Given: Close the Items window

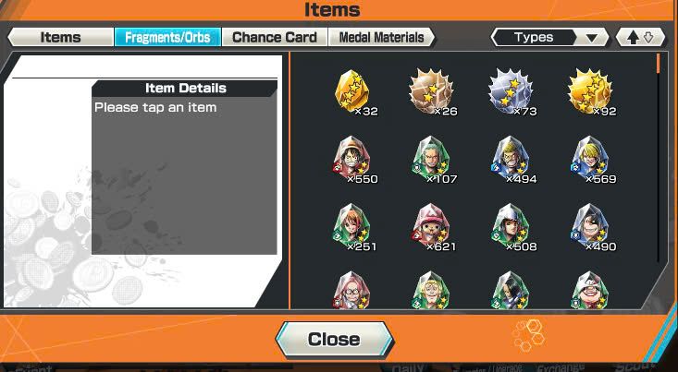Looking at the screenshot, I should 334,339.
